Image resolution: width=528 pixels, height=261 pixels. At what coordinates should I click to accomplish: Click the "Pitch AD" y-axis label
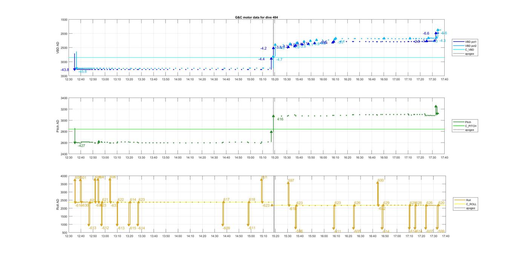(x=58, y=126)
